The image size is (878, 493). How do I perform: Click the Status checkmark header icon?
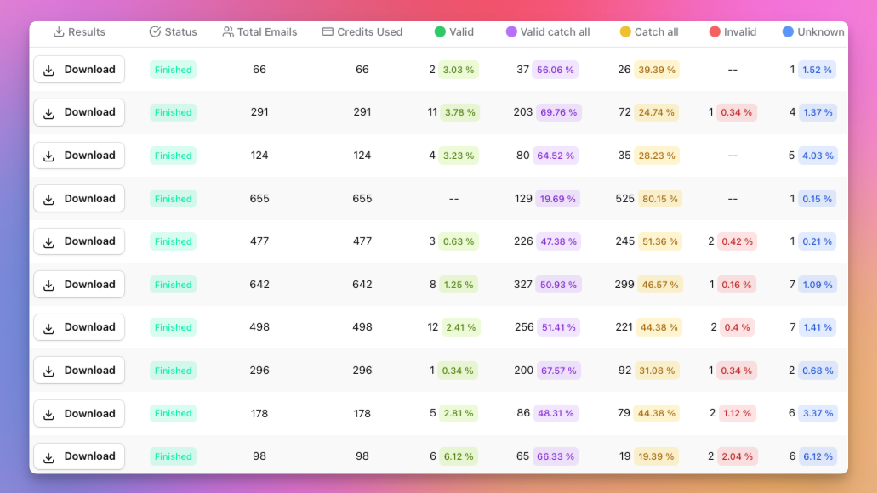(x=155, y=32)
